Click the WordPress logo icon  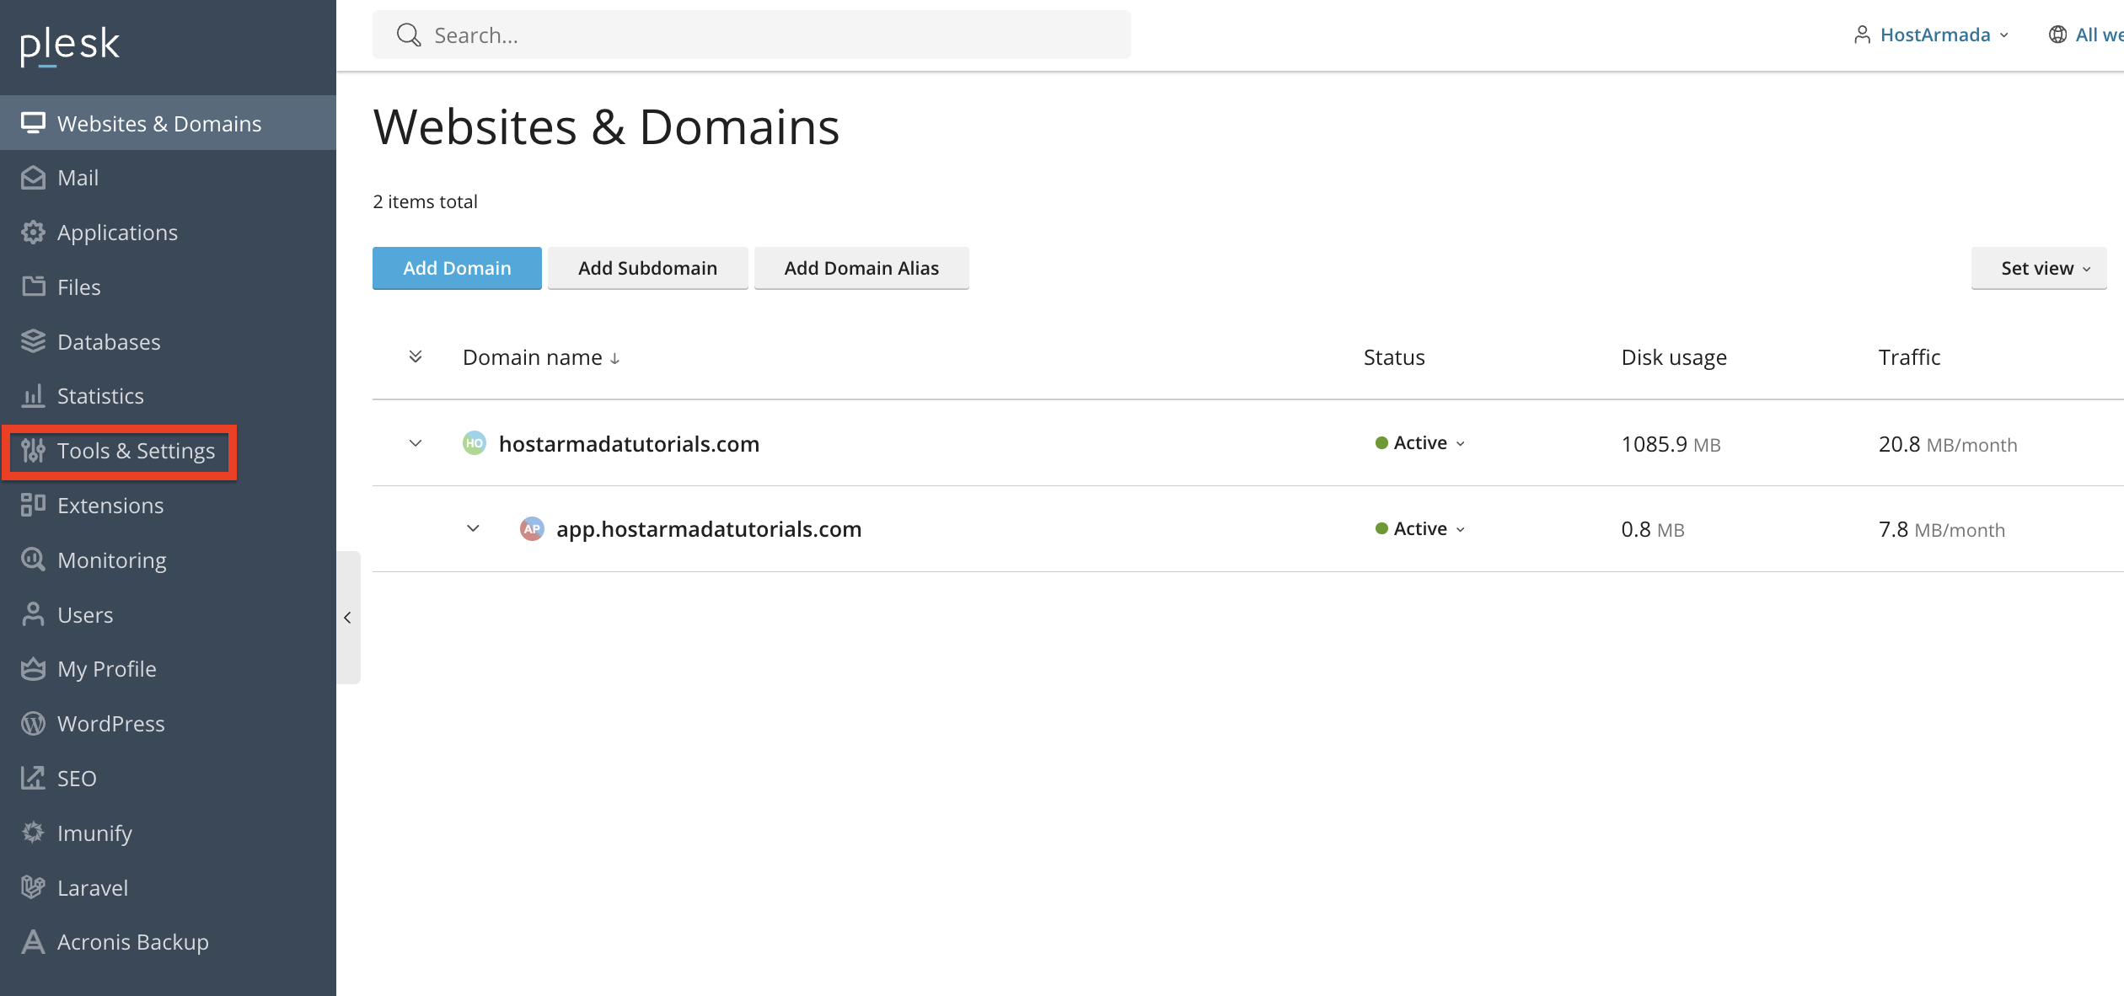tap(33, 724)
